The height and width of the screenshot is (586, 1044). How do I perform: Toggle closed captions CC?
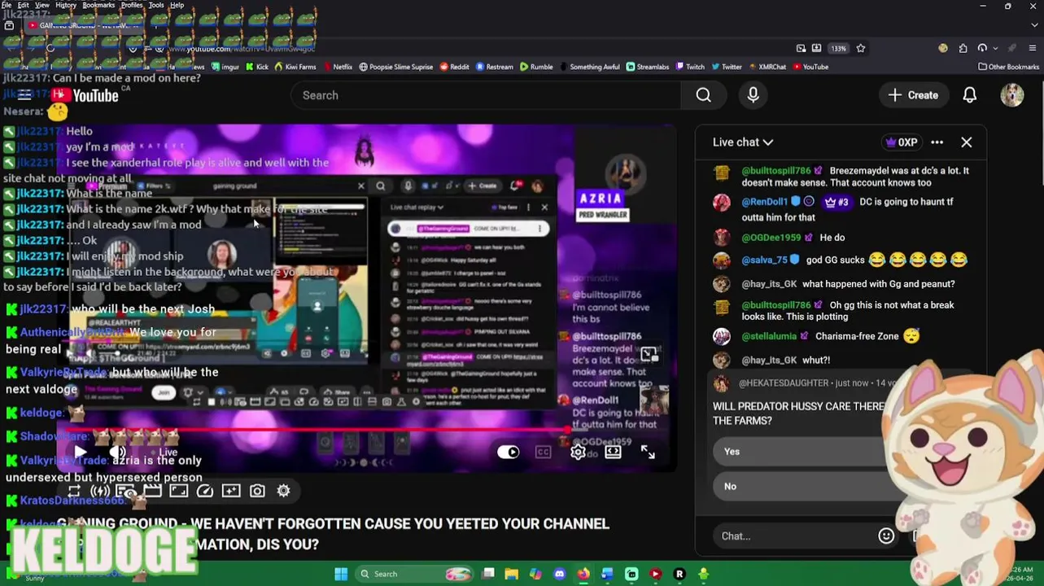(543, 452)
